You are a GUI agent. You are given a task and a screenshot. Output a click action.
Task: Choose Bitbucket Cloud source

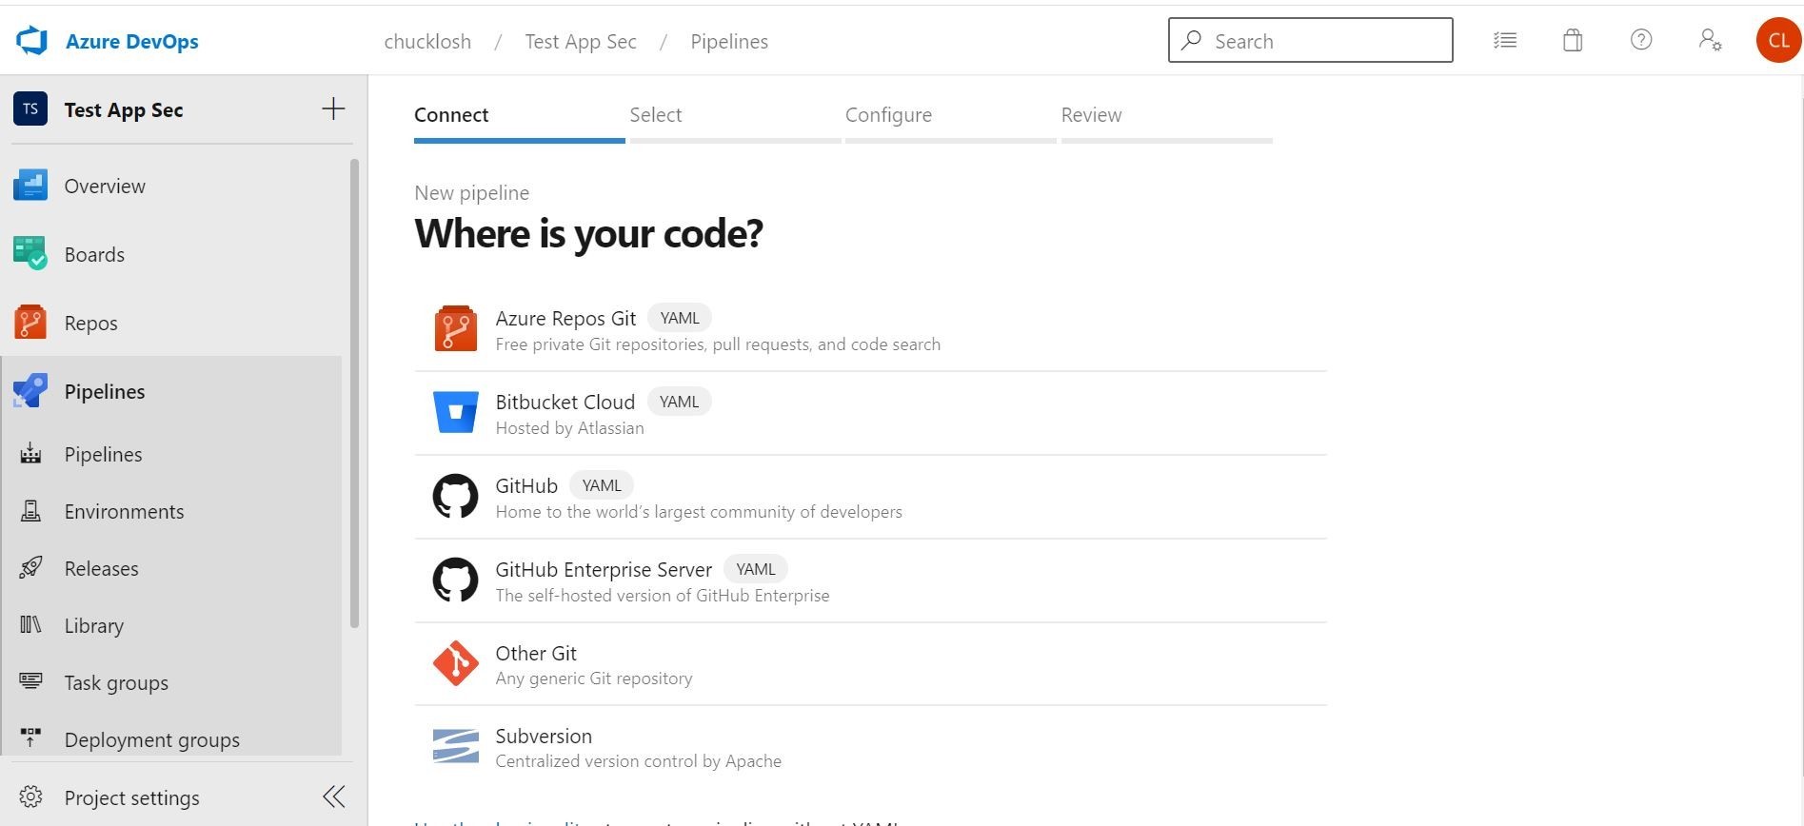coord(871,413)
